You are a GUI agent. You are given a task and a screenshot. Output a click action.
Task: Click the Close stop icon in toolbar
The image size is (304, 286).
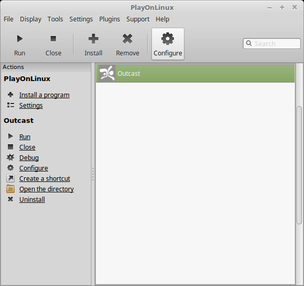[53, 39]
